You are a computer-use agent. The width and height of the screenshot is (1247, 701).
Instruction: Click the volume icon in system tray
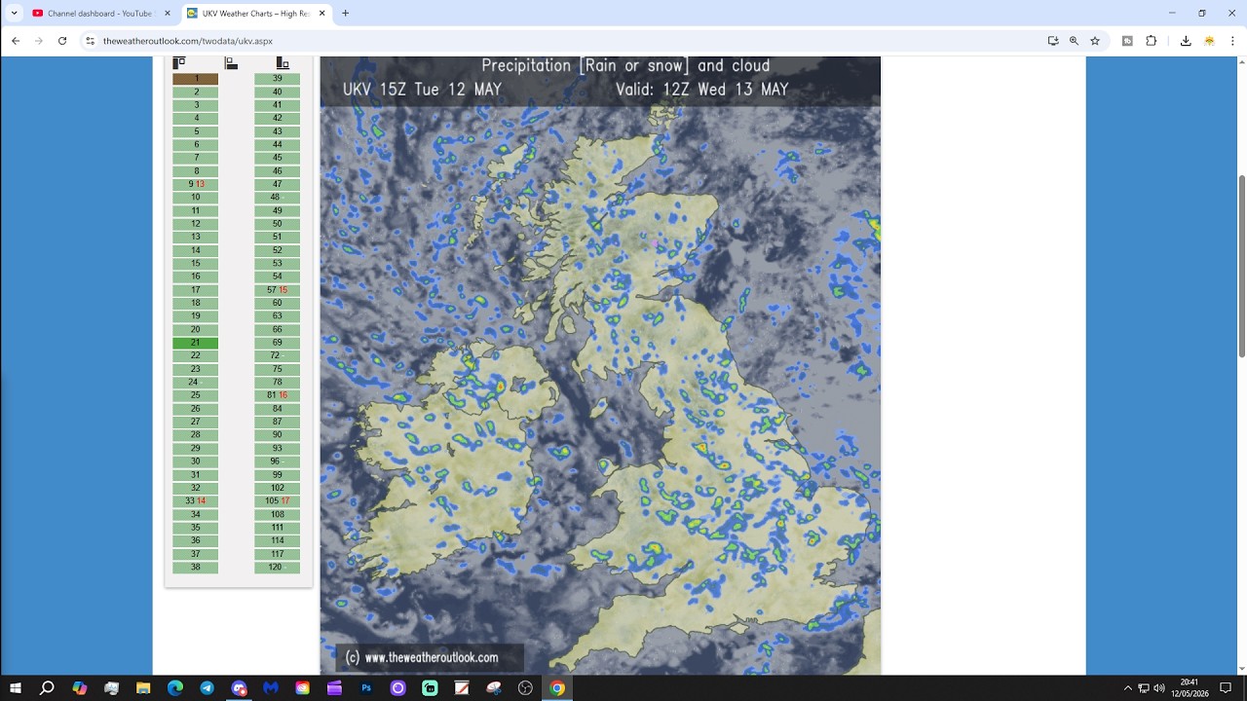(1159, 688)
